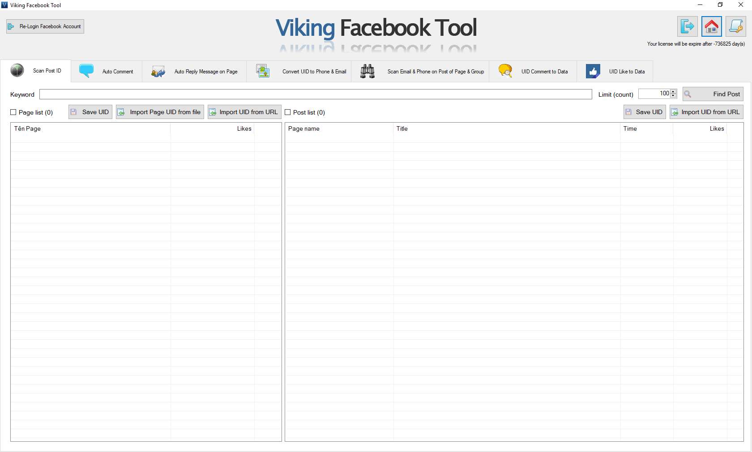Switch to UID Comment to Data tab
The image size is (752, 452).
(533, 71)
